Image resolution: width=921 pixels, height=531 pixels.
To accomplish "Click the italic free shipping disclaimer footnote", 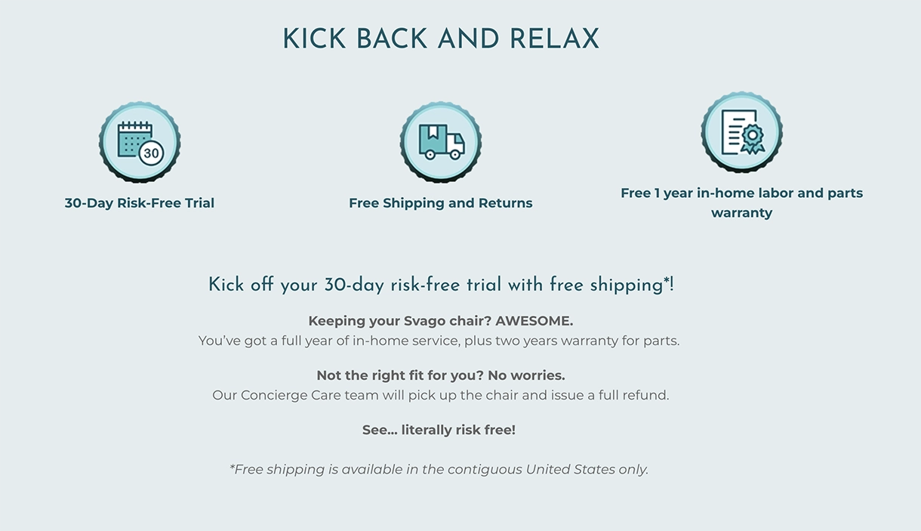I will [x=439, y=469].
